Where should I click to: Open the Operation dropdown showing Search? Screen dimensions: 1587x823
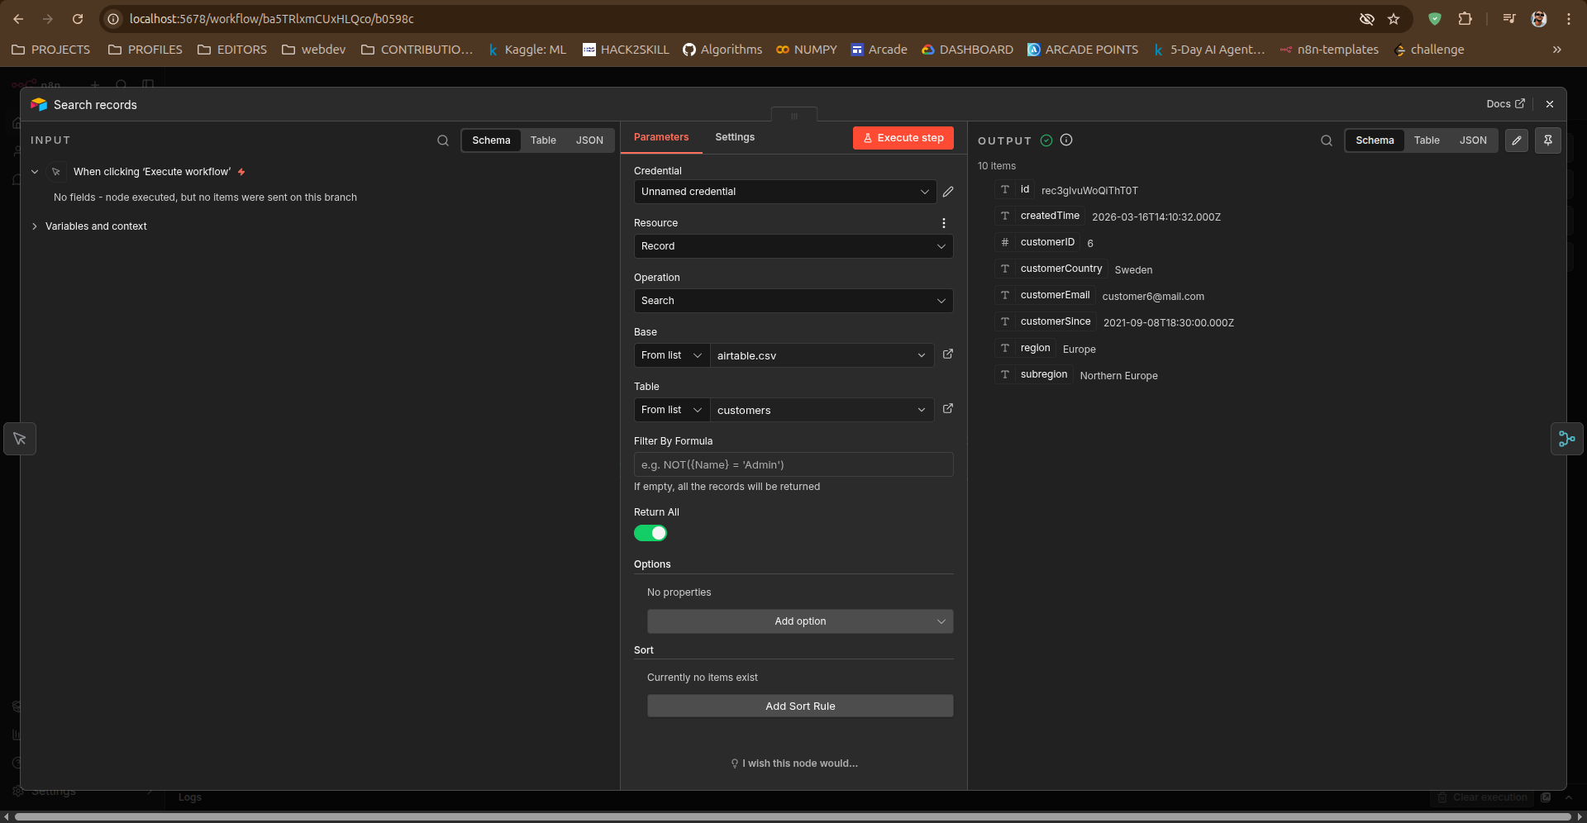793,301
